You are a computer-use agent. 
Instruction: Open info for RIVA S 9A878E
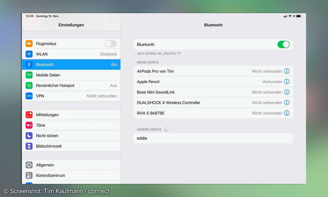287,113
